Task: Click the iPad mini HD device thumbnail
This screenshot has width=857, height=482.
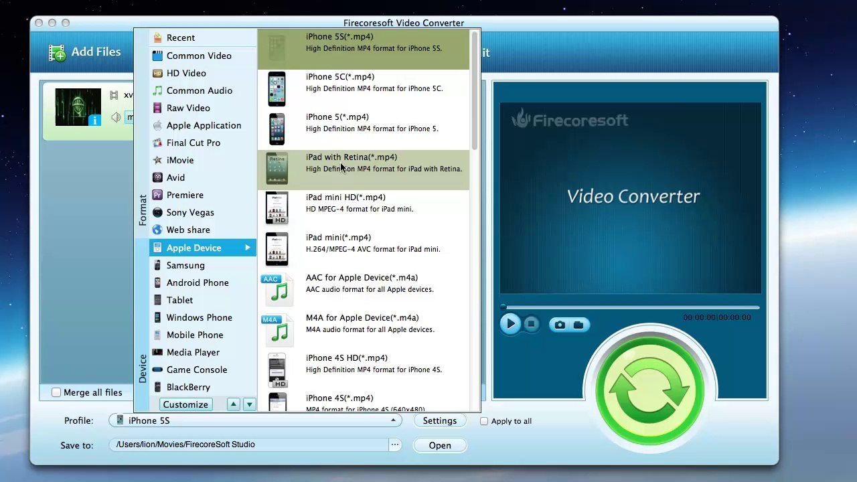Action: pyautogui.click(x=277, y=209)
